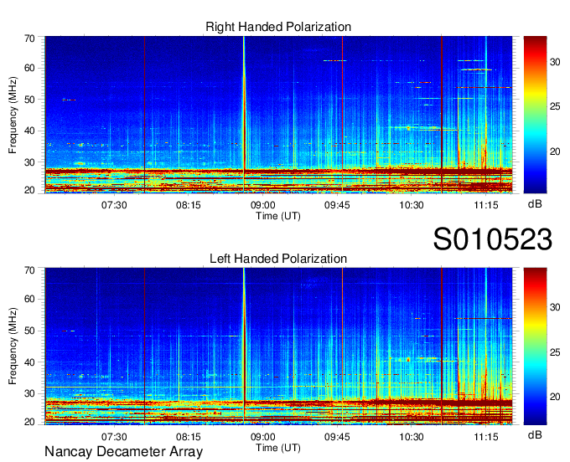570x462 pixels.
Task: Click the 20 MHz tick of Left Handed plot
Action: point(29,422)
